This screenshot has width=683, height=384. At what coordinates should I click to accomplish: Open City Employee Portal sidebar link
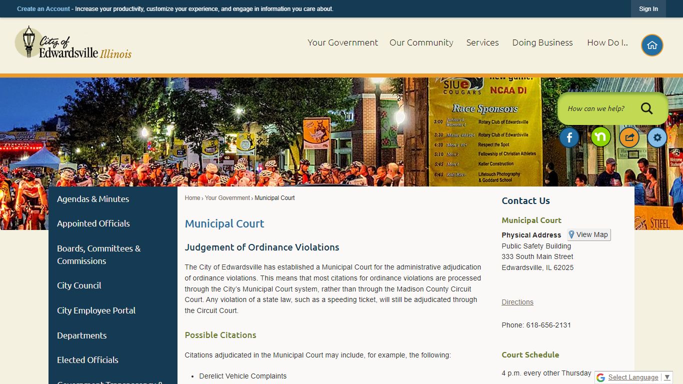(113, 310)
